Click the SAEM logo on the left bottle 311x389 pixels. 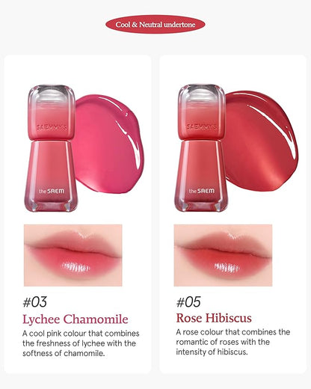52,192
